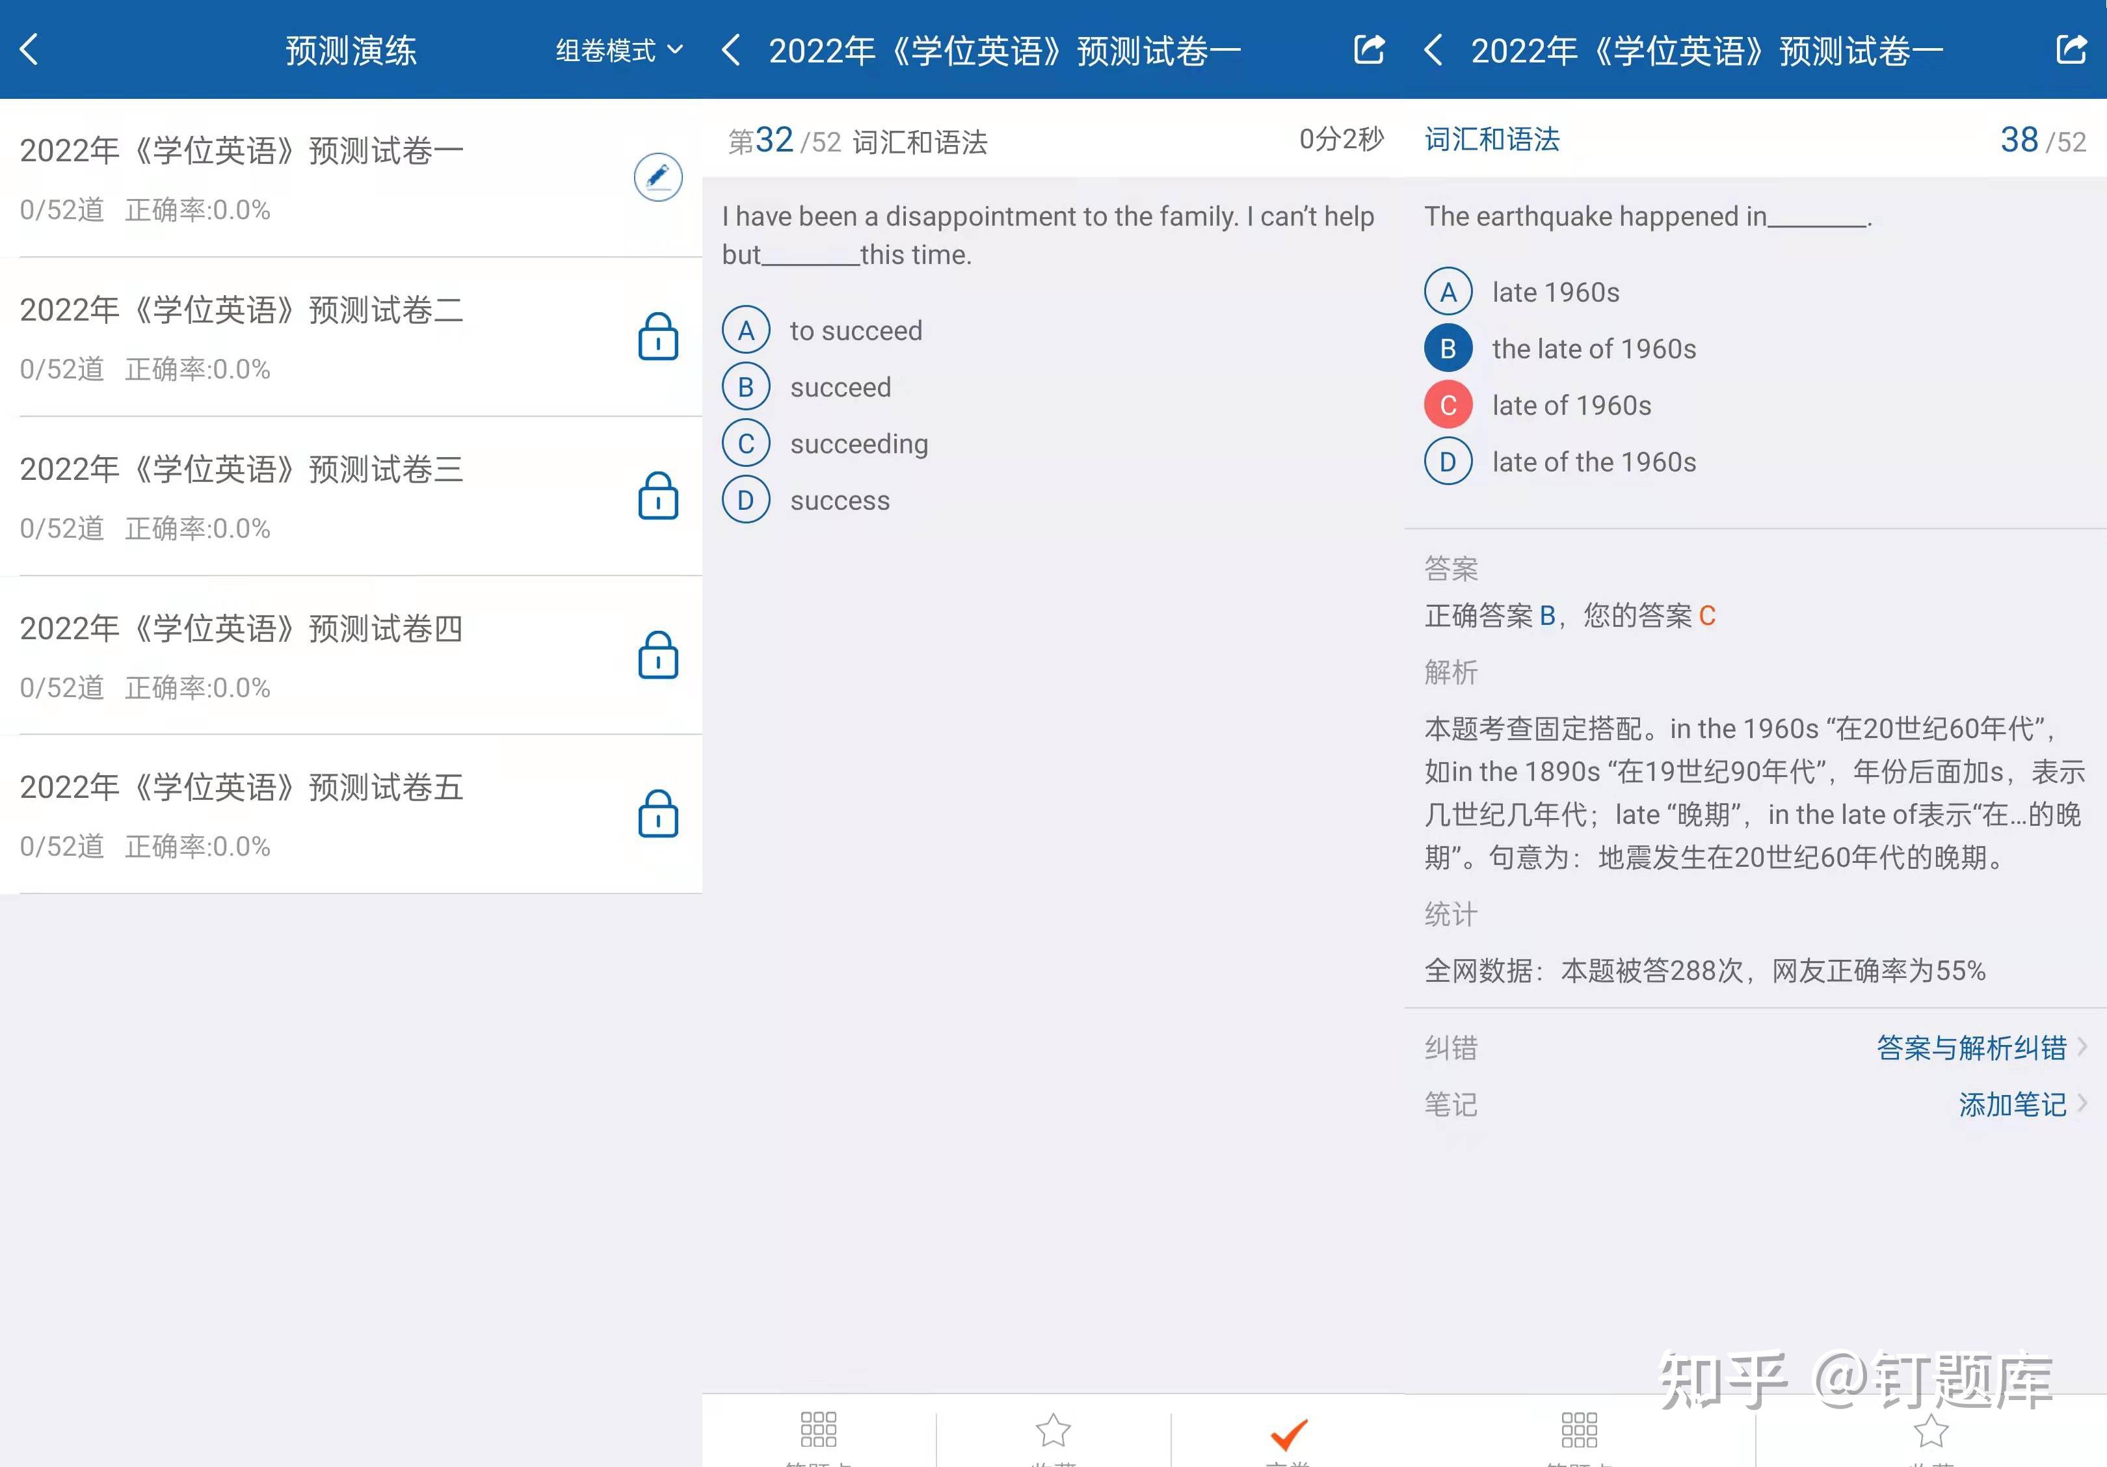Tap the star favorite icon in middle panel
The width and height of the screenshot is (2107, 1467).
coord(1053,1431)
